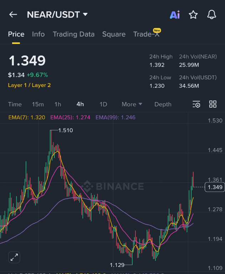
Task: Expand chart to fullscreen
Action: click(x=14, y=257)
